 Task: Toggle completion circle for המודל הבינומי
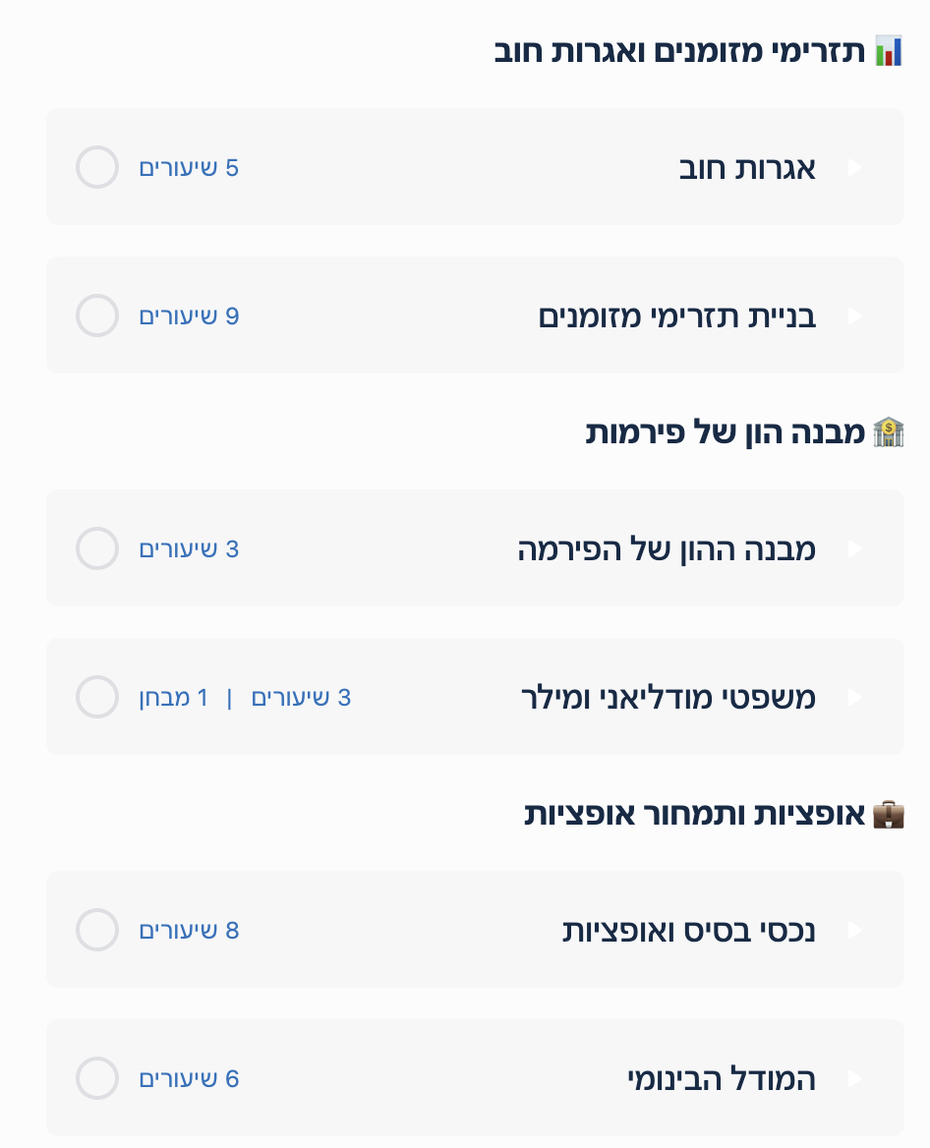pyautogui.click(x=97, y=1078)
